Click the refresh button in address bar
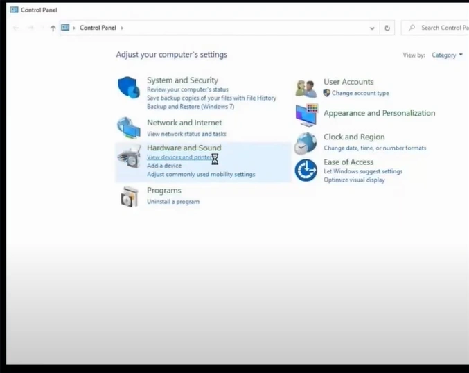The image size is (469, 373). point(387,28)
